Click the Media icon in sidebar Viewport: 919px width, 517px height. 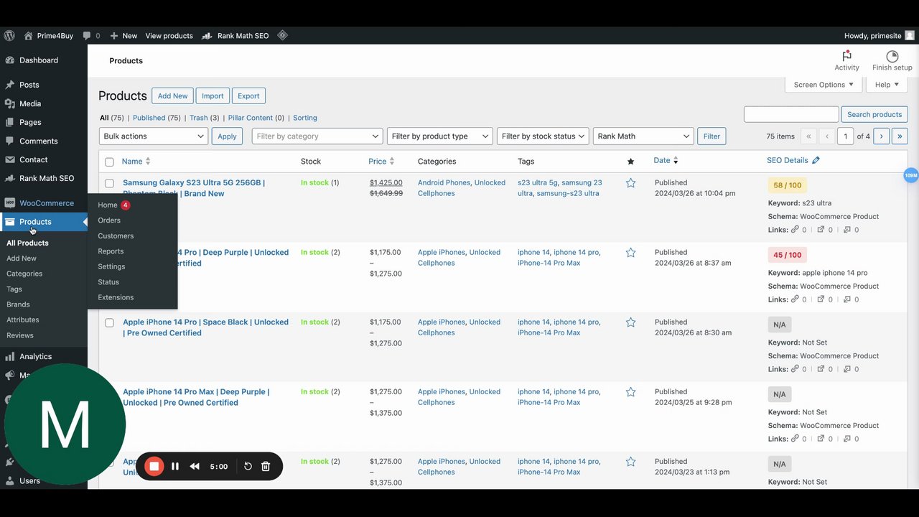tap(10, 103)
